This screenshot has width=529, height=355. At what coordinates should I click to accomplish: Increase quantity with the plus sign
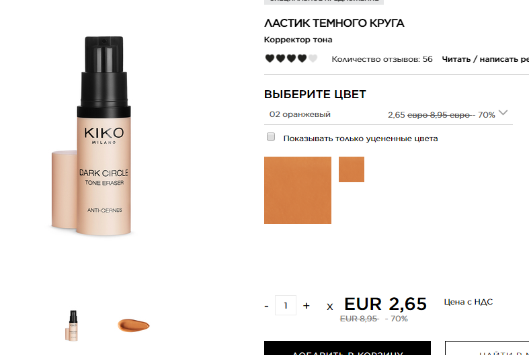(x=306, y=305)
